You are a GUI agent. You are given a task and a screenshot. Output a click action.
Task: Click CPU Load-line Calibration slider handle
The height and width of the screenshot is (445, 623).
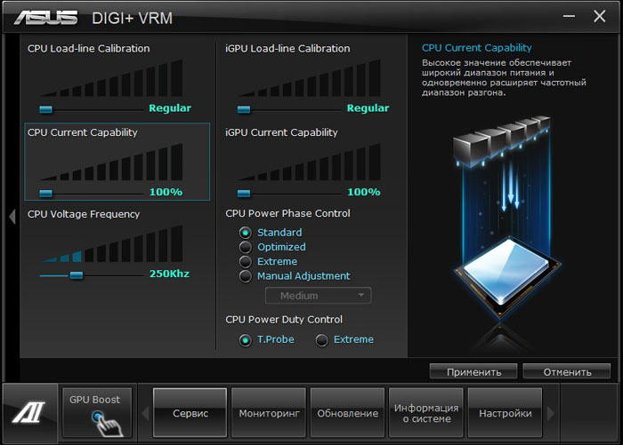point(45,109)
